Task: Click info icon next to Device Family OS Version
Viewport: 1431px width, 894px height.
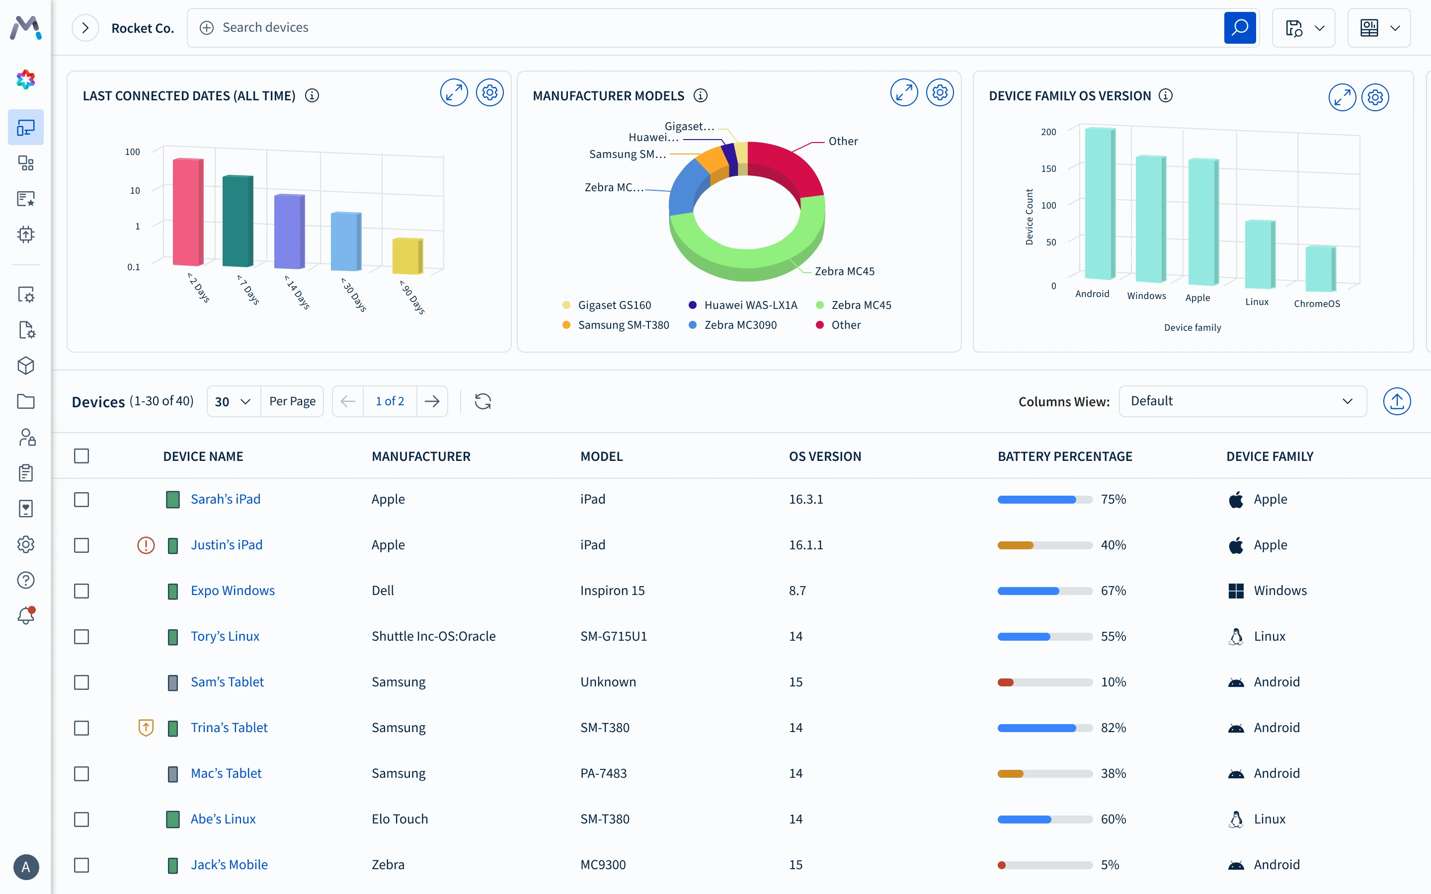Action: pyautogui.click(x=1166, y=96)
